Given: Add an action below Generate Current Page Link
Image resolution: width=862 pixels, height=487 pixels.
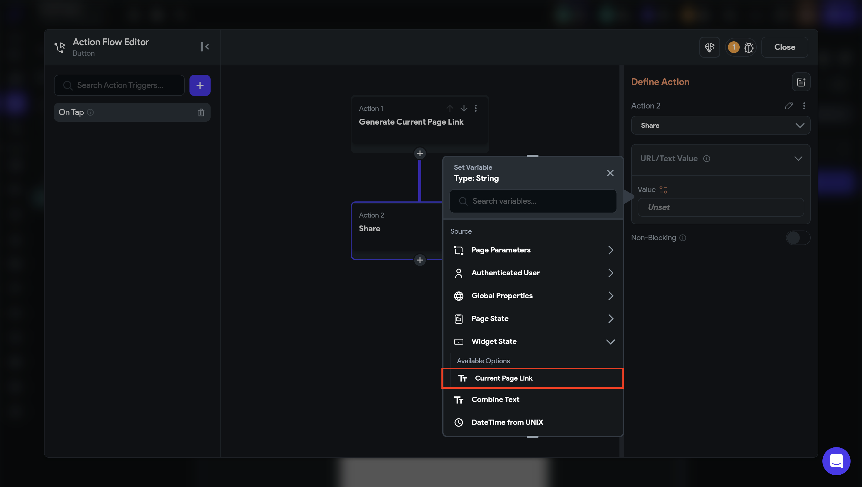Looking at the screenshot, I should 420,153.
